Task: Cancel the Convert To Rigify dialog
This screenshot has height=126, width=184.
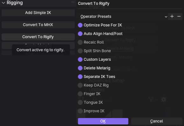Action: click(x=157, y=121)
